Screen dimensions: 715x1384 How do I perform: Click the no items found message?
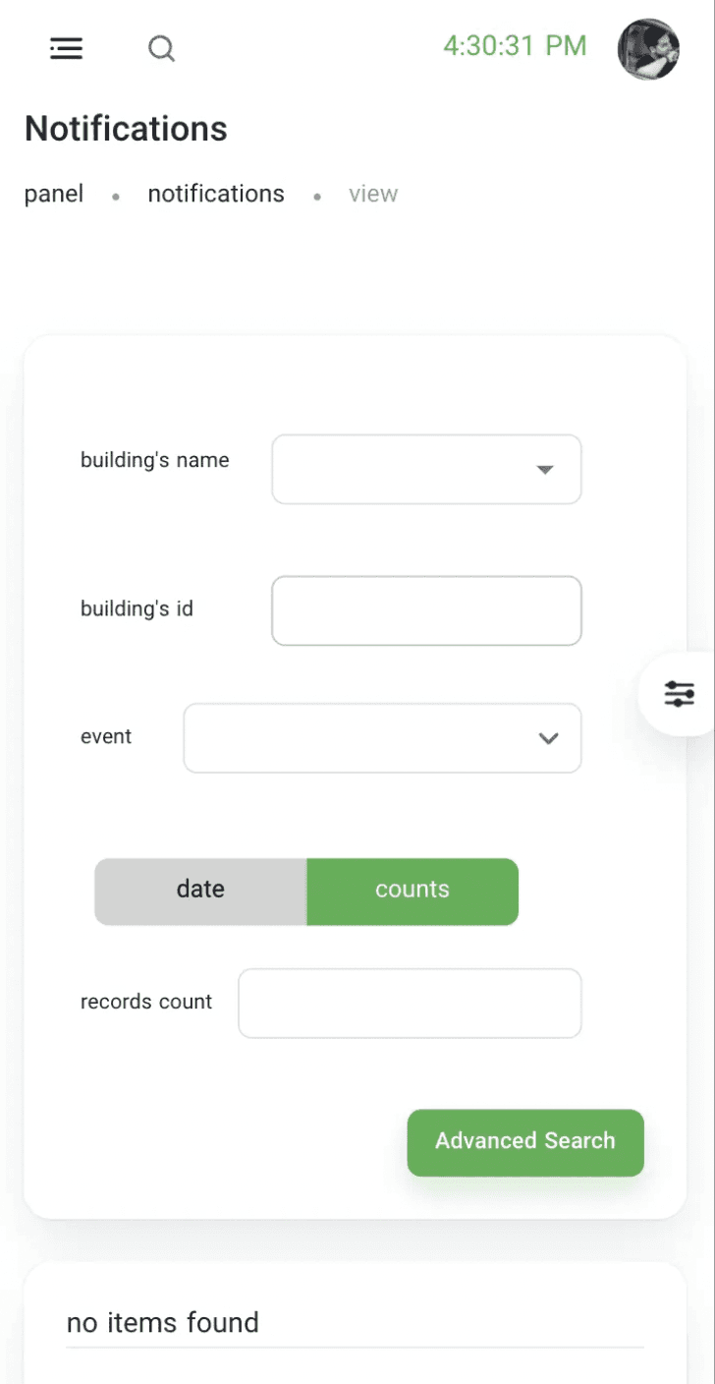click(163, 1323)
